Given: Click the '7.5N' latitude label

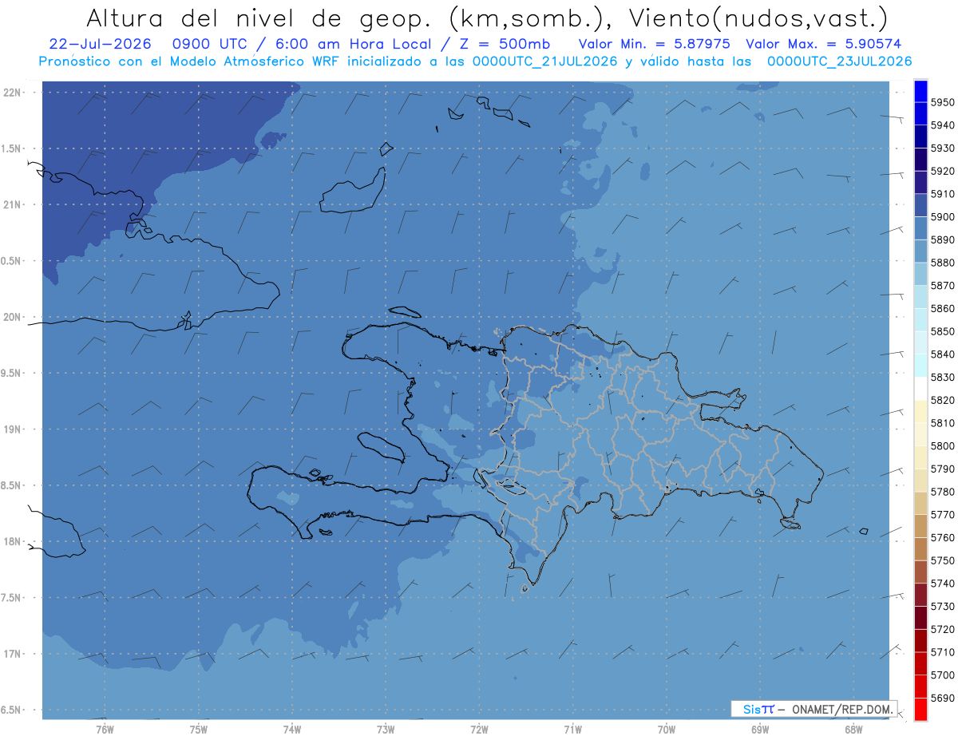Looking at the screenshot, I should [12, 598].
